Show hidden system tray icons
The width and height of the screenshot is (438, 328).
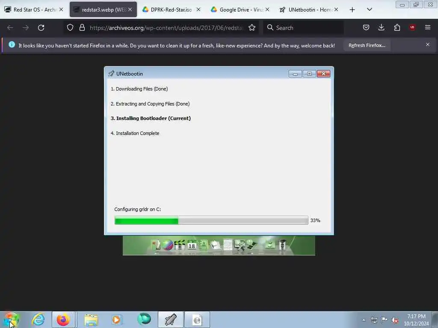pyautogui.click(x=364, y=320)
